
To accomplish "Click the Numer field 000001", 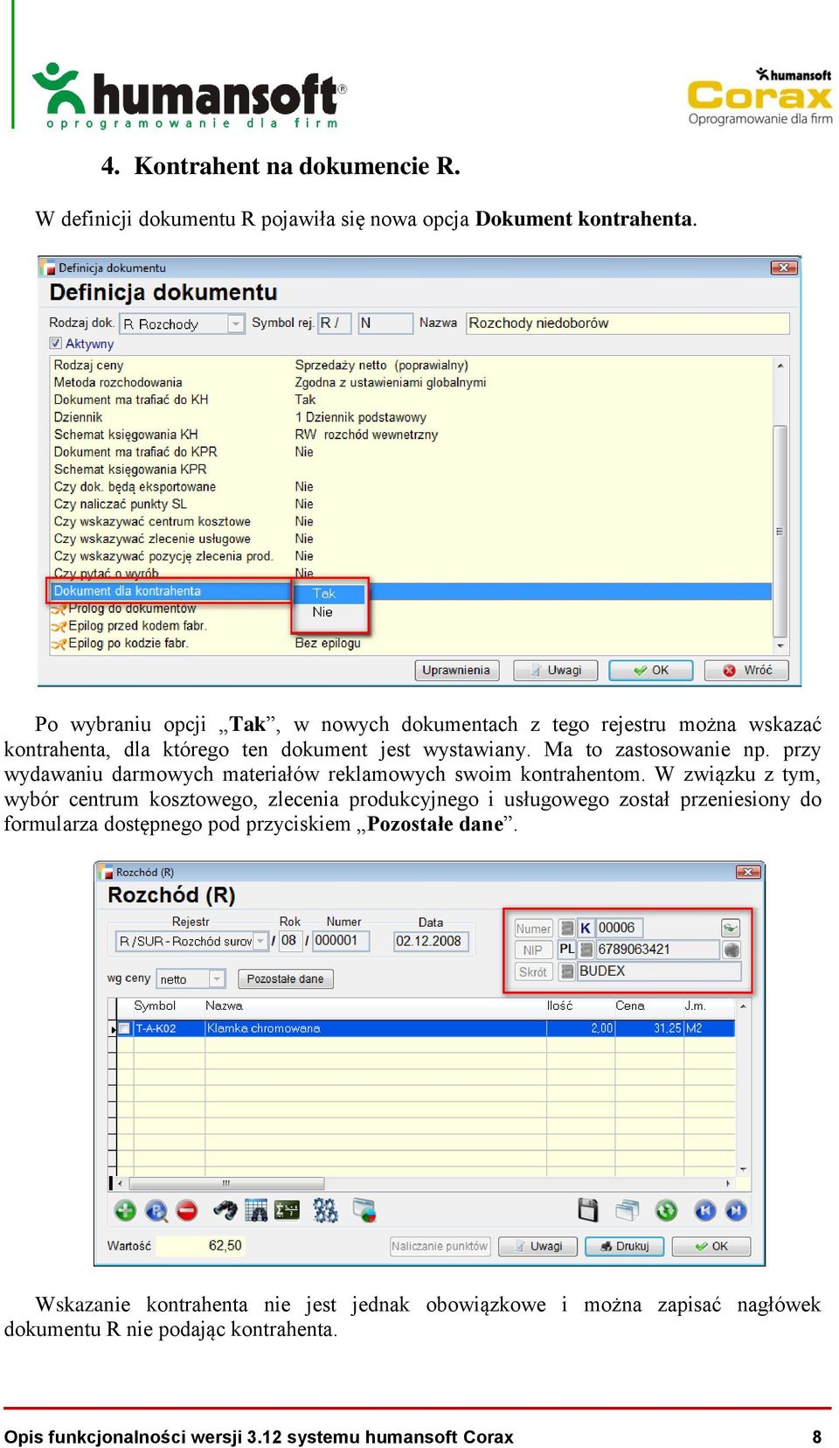I will (341, 941).
